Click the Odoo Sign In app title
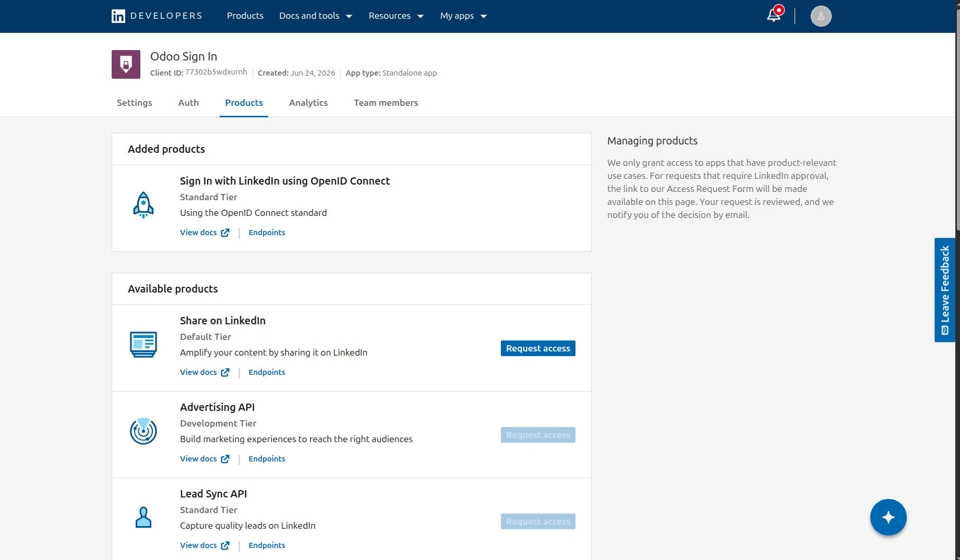960x560 pixels. coord(184,56)
